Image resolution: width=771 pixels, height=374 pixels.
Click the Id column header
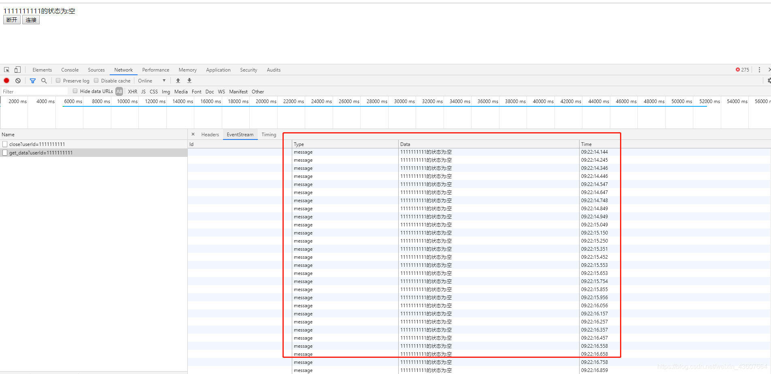point(240,144)
